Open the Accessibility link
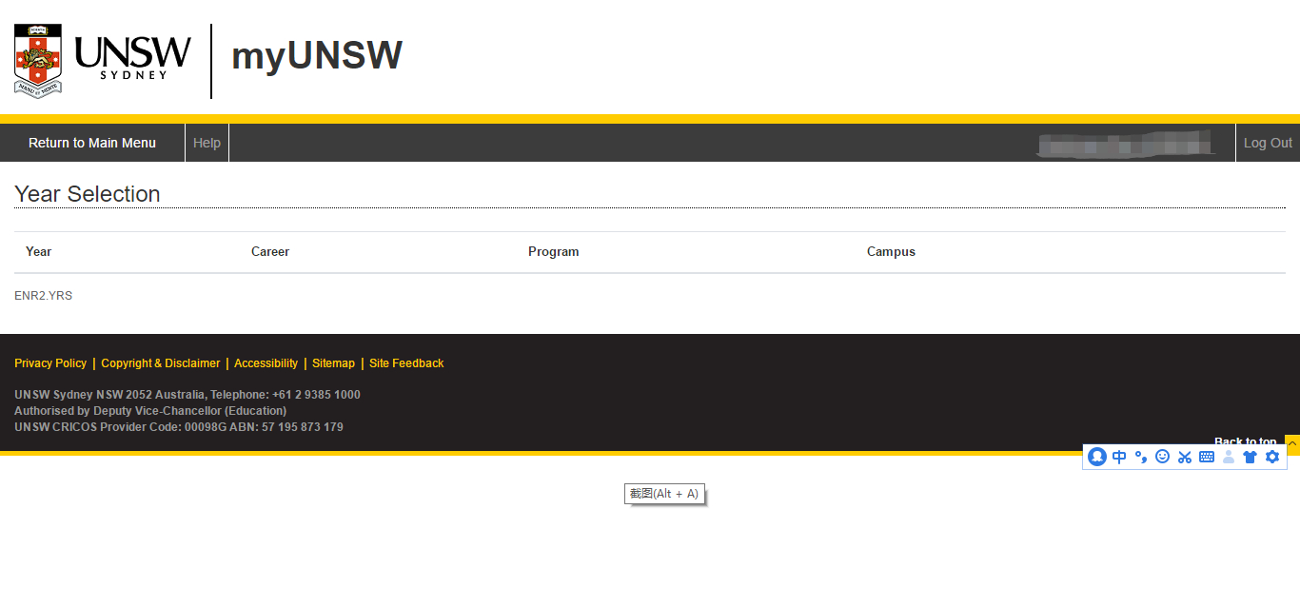Viewport: 1300px width, 607px height. click(266, 363)
